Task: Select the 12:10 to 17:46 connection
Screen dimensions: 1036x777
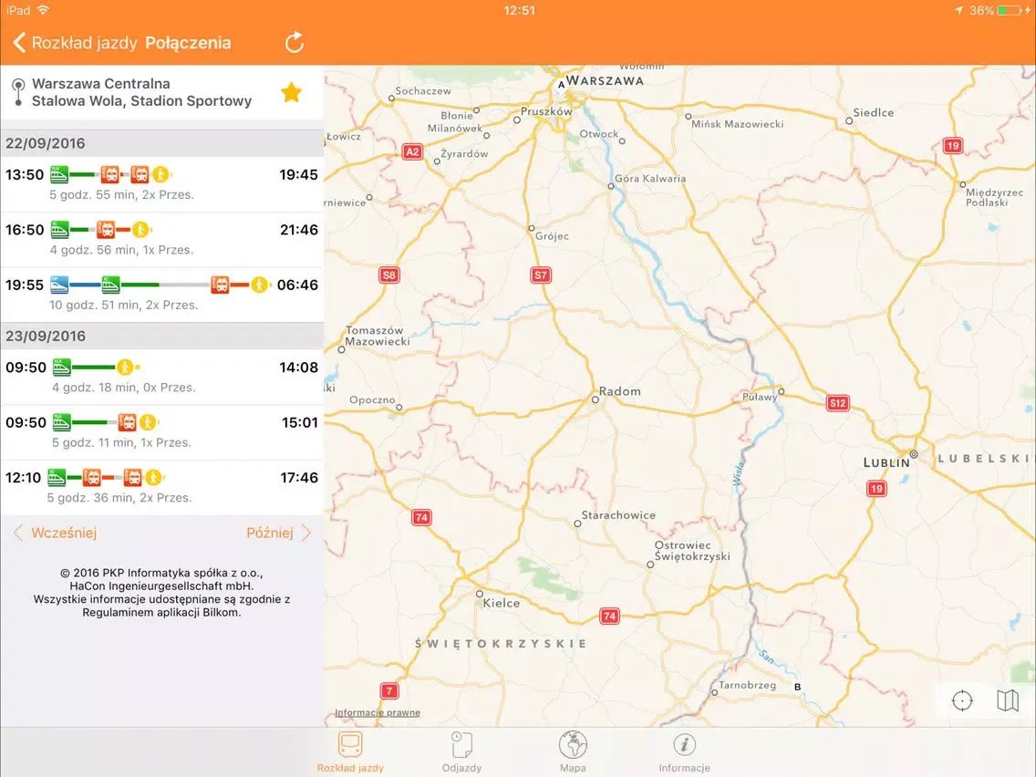Action: point(162,488)
